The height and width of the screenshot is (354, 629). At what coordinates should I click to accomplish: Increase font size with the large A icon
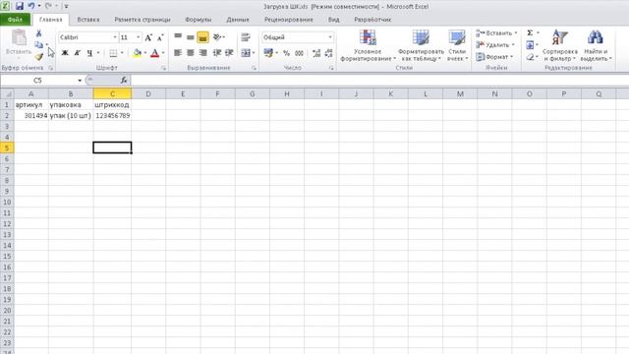[x=148, y=37]
